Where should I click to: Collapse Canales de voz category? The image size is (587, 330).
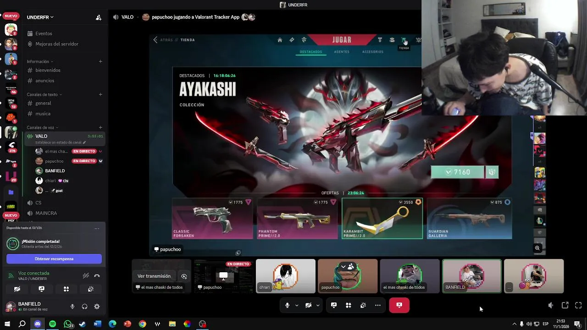[x=42, y=127]
